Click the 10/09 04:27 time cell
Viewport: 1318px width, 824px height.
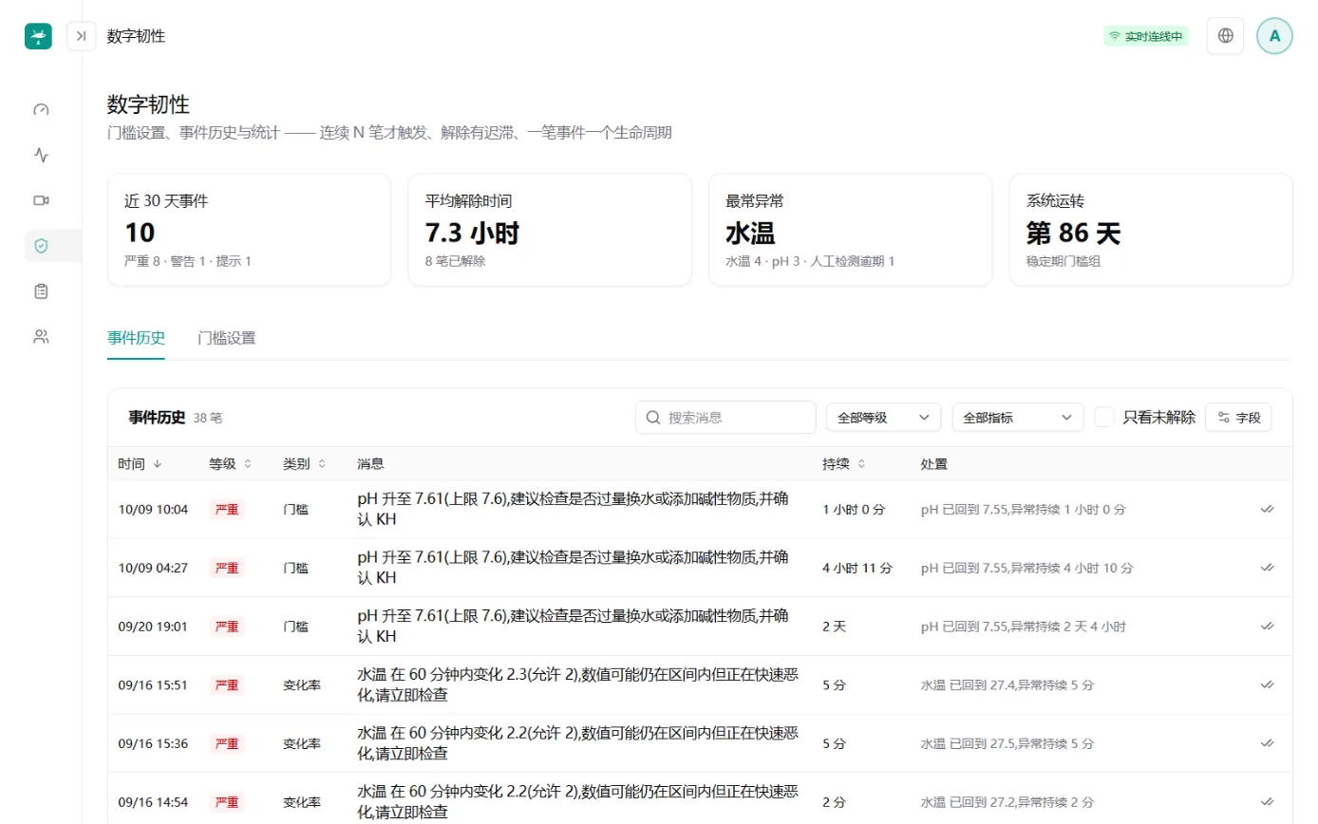tap(153, 568)
